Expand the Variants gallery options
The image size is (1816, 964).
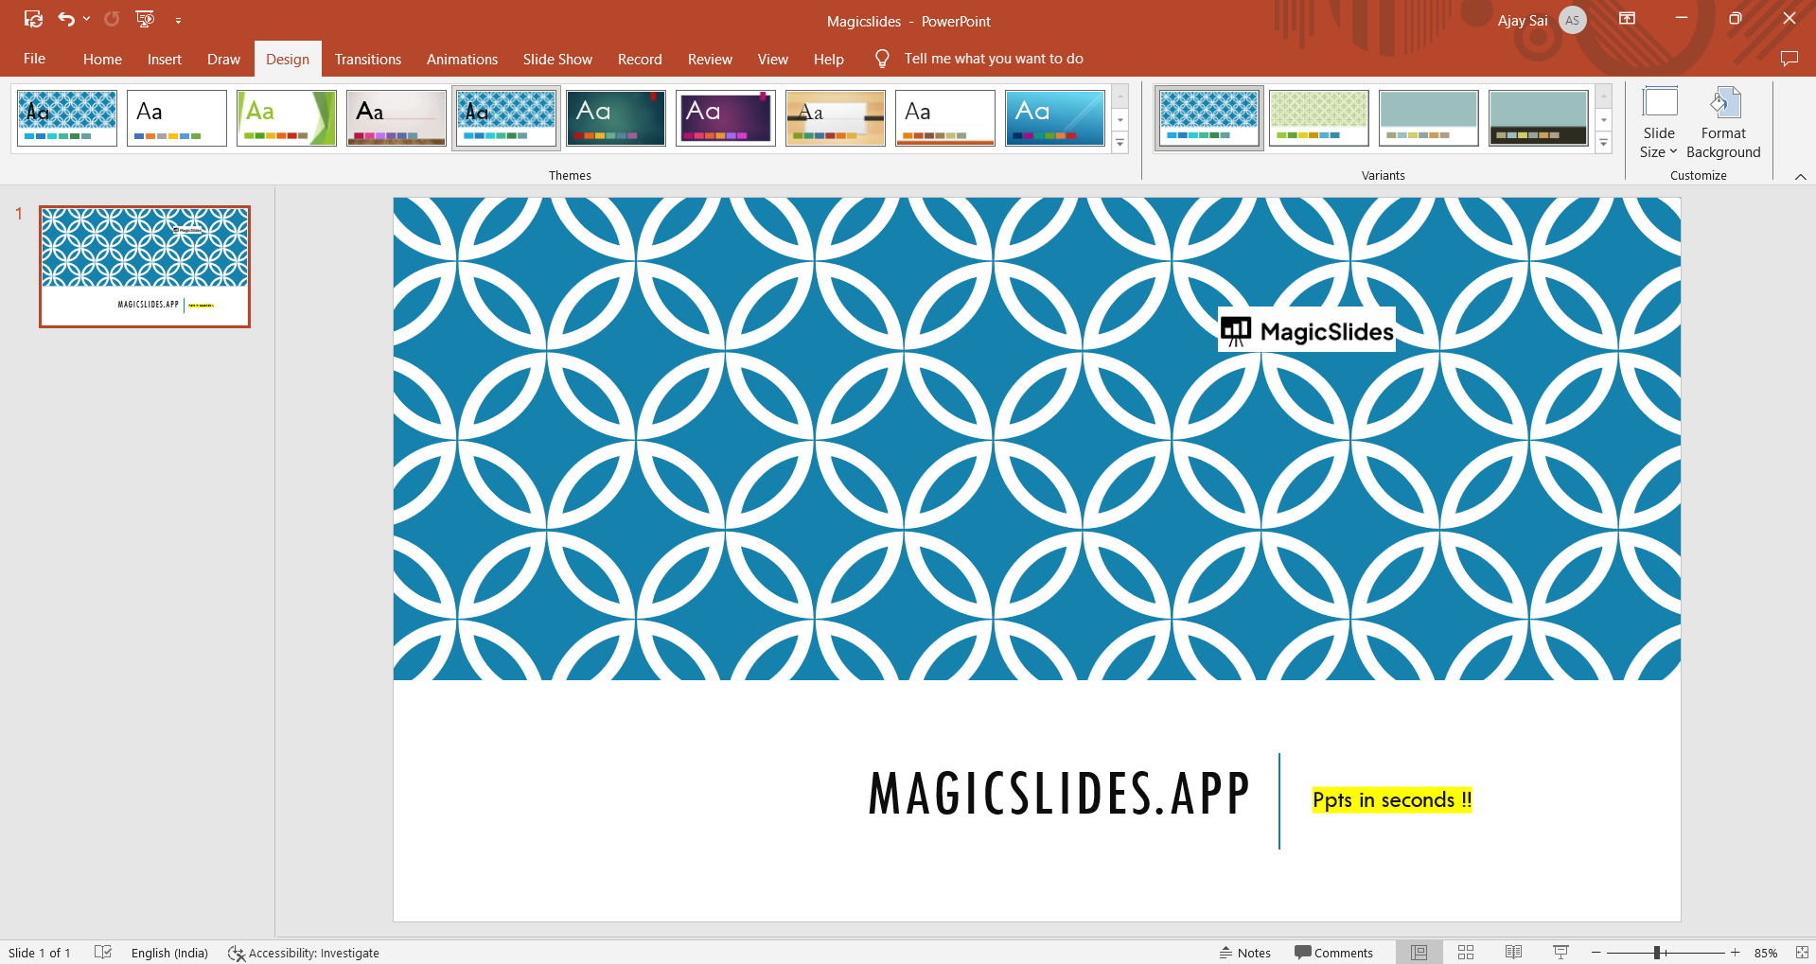coord(1604,143)
